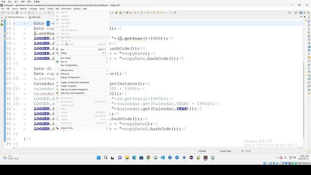Viewport: 311px width, 175px height.
Task: Toggle Lambda Entry Breakpoint
Action: (x=75, y=82)
